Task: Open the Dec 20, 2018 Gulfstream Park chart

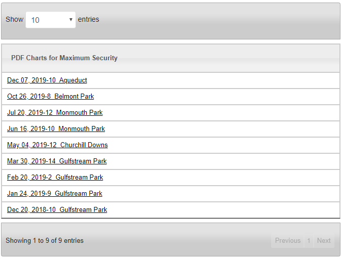Action: coord(57,210)
